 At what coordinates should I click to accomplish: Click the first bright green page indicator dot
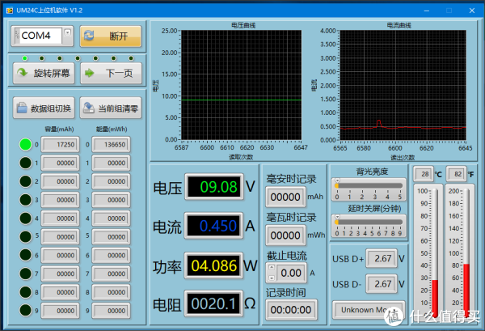[25, 58]
